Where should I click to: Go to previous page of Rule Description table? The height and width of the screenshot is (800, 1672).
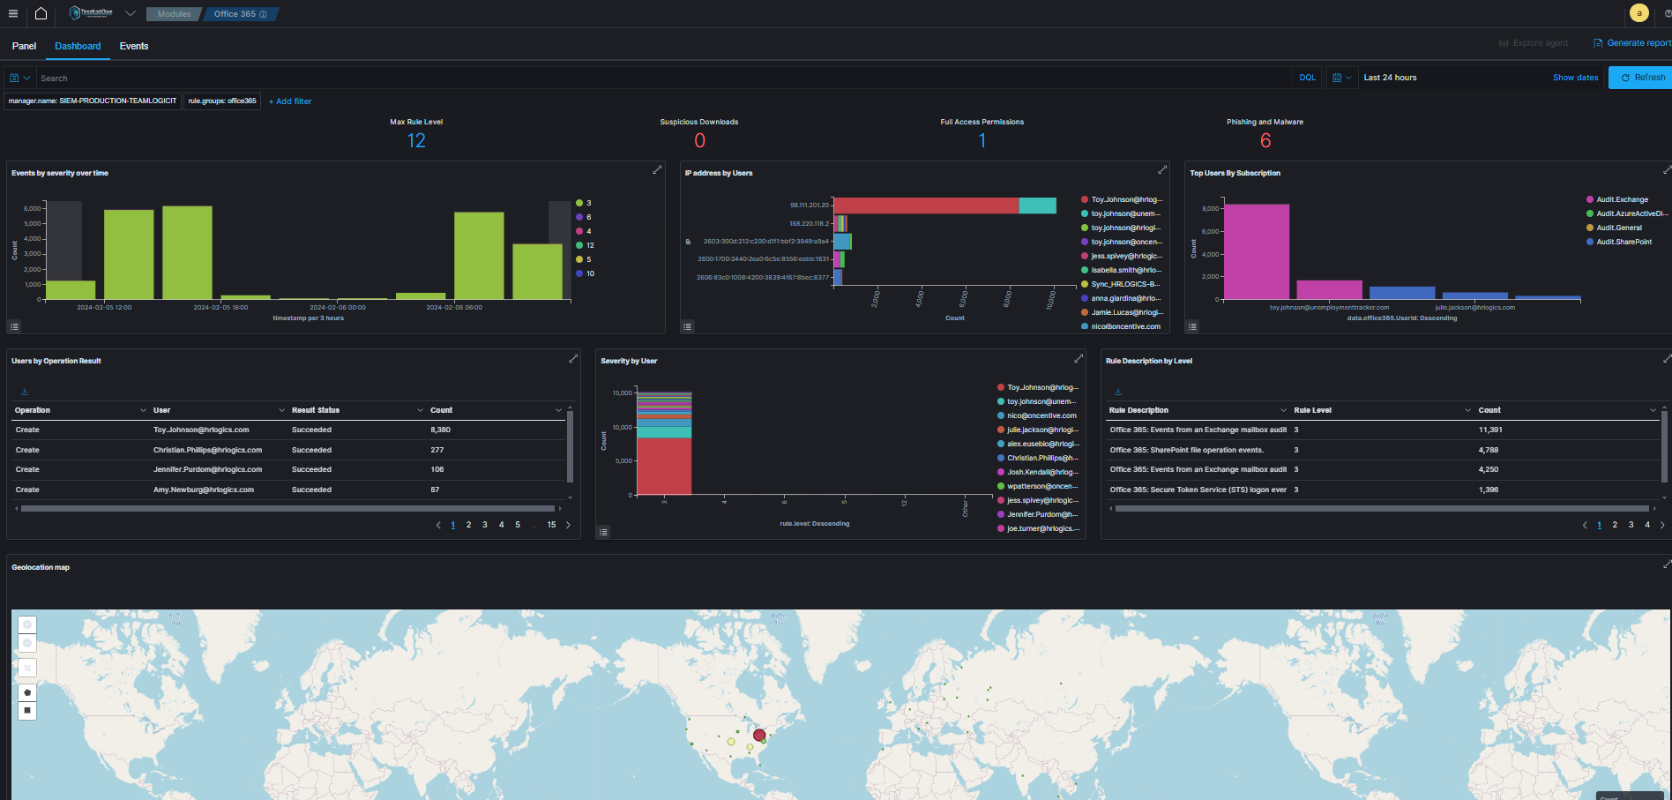tap(1585, 525)
